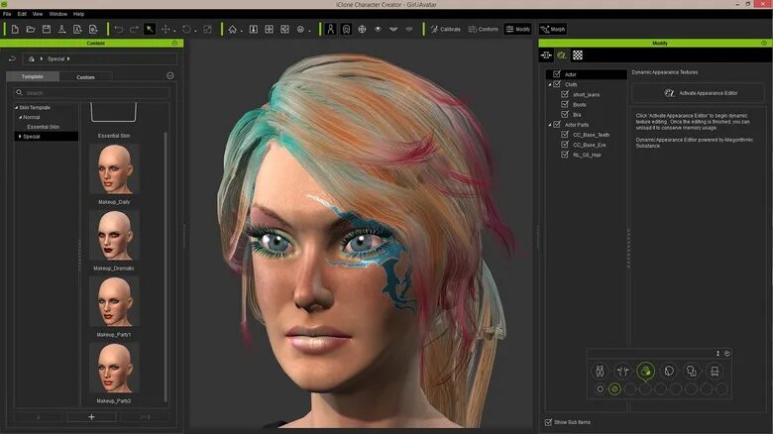This screenshot has height=434, width=773.
Task: Choose the Scale tool in the toolbar
Action: tap(207, 30)
